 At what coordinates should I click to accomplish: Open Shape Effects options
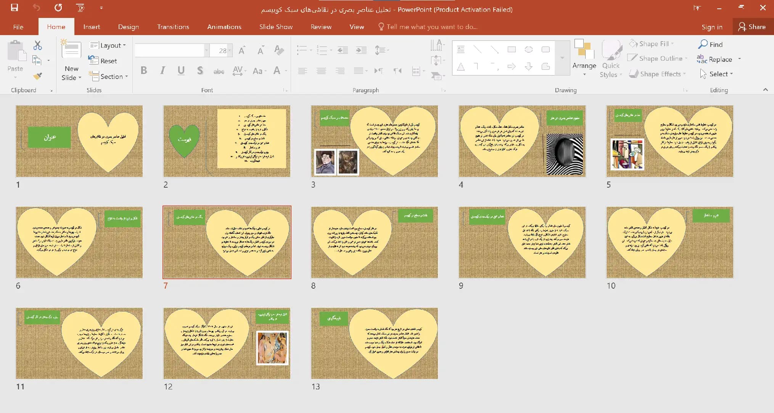(x=657, y=74)
